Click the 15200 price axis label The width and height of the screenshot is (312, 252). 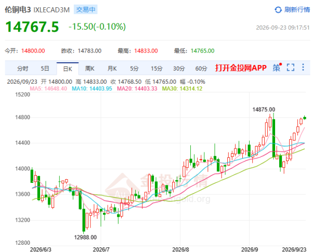(22, 95)
